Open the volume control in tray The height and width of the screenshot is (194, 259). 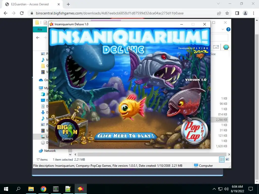click(x=226, y=189)
